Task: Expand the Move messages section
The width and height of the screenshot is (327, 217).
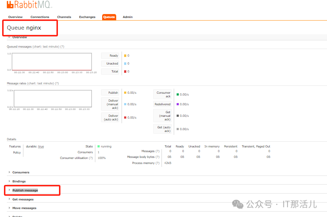Action: [24, 208]
